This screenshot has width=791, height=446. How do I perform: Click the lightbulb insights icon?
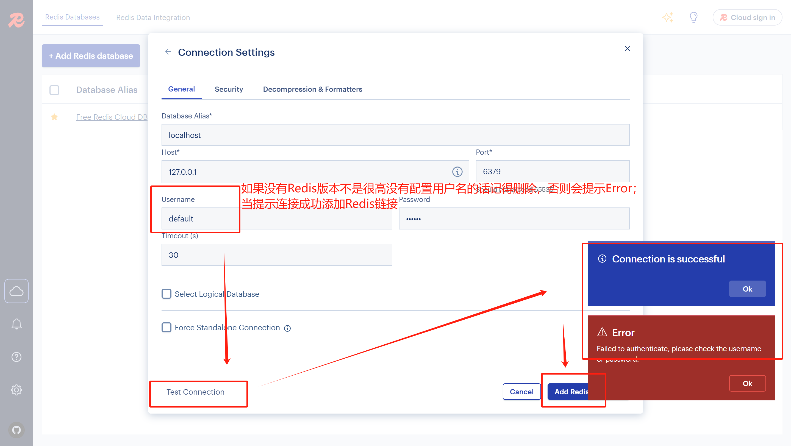coord(693,17)
